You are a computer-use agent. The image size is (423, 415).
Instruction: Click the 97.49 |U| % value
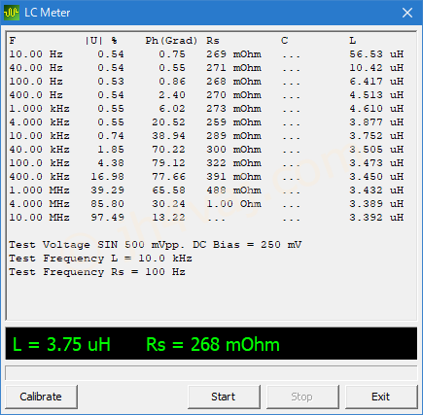(x=107, y=218)
